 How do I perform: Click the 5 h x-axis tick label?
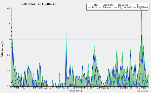[40, 88]
